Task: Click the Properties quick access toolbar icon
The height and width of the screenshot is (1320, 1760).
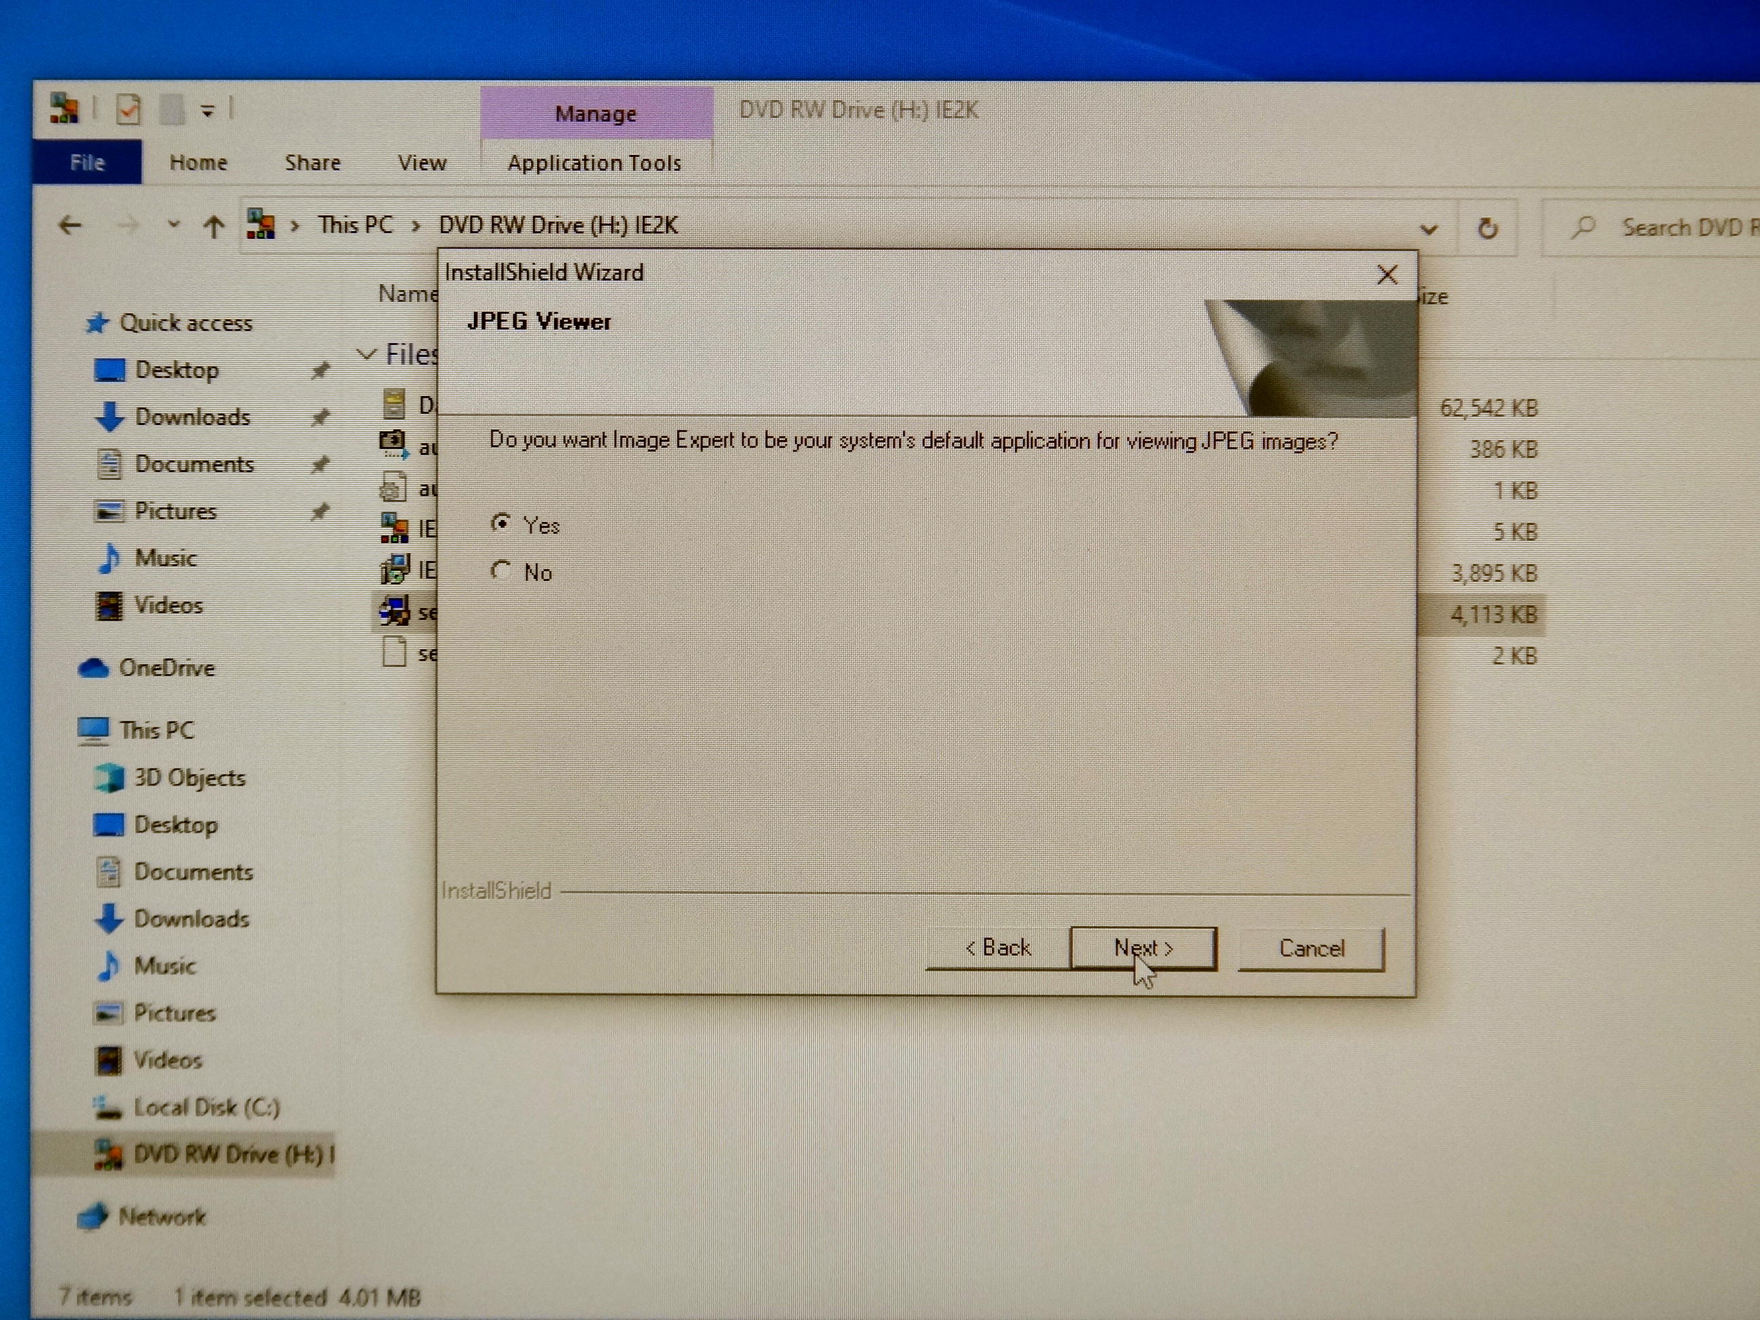Action: click(x=128, y=109)
